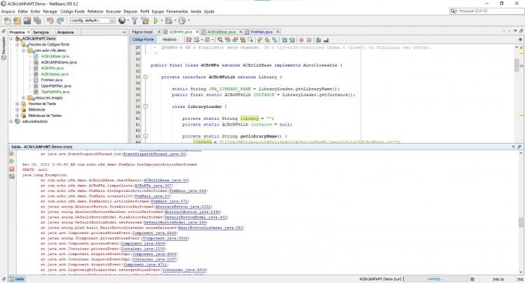Viewport: 525px width, 283px height.
Task: Click the Comment editor toolbar icon
Action: click(318, 40)
